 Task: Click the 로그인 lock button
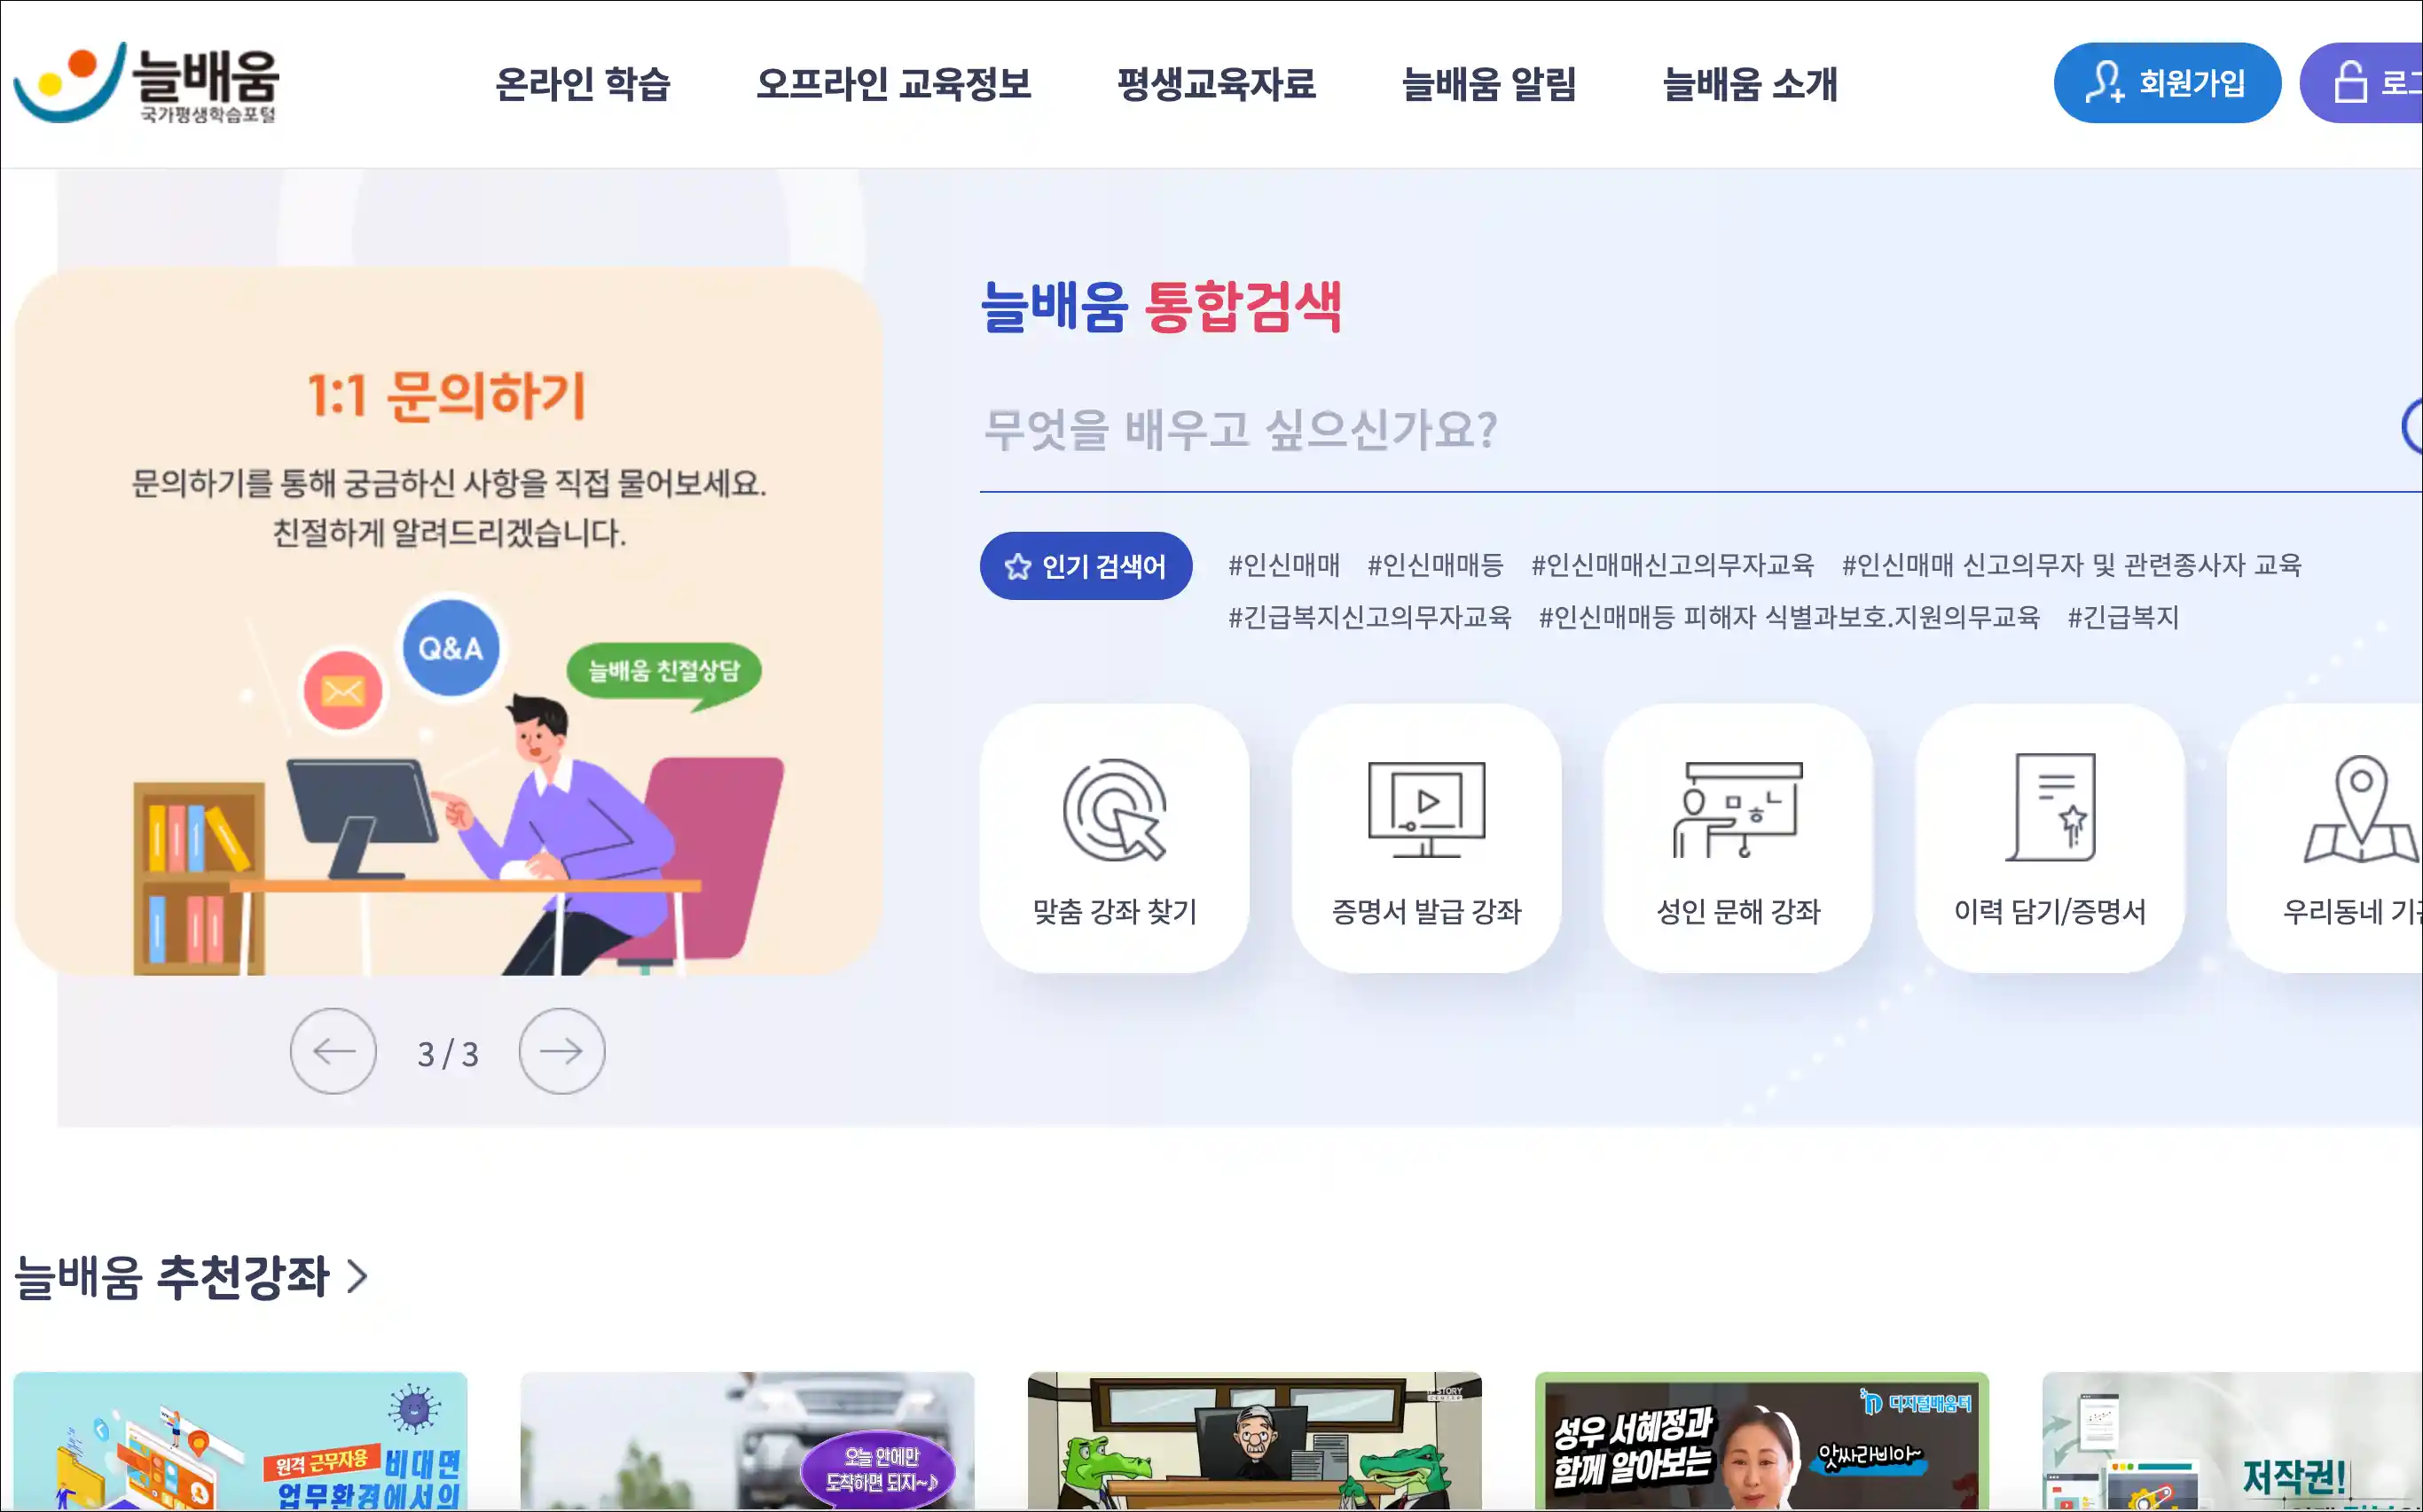[x=2362, y=83]
